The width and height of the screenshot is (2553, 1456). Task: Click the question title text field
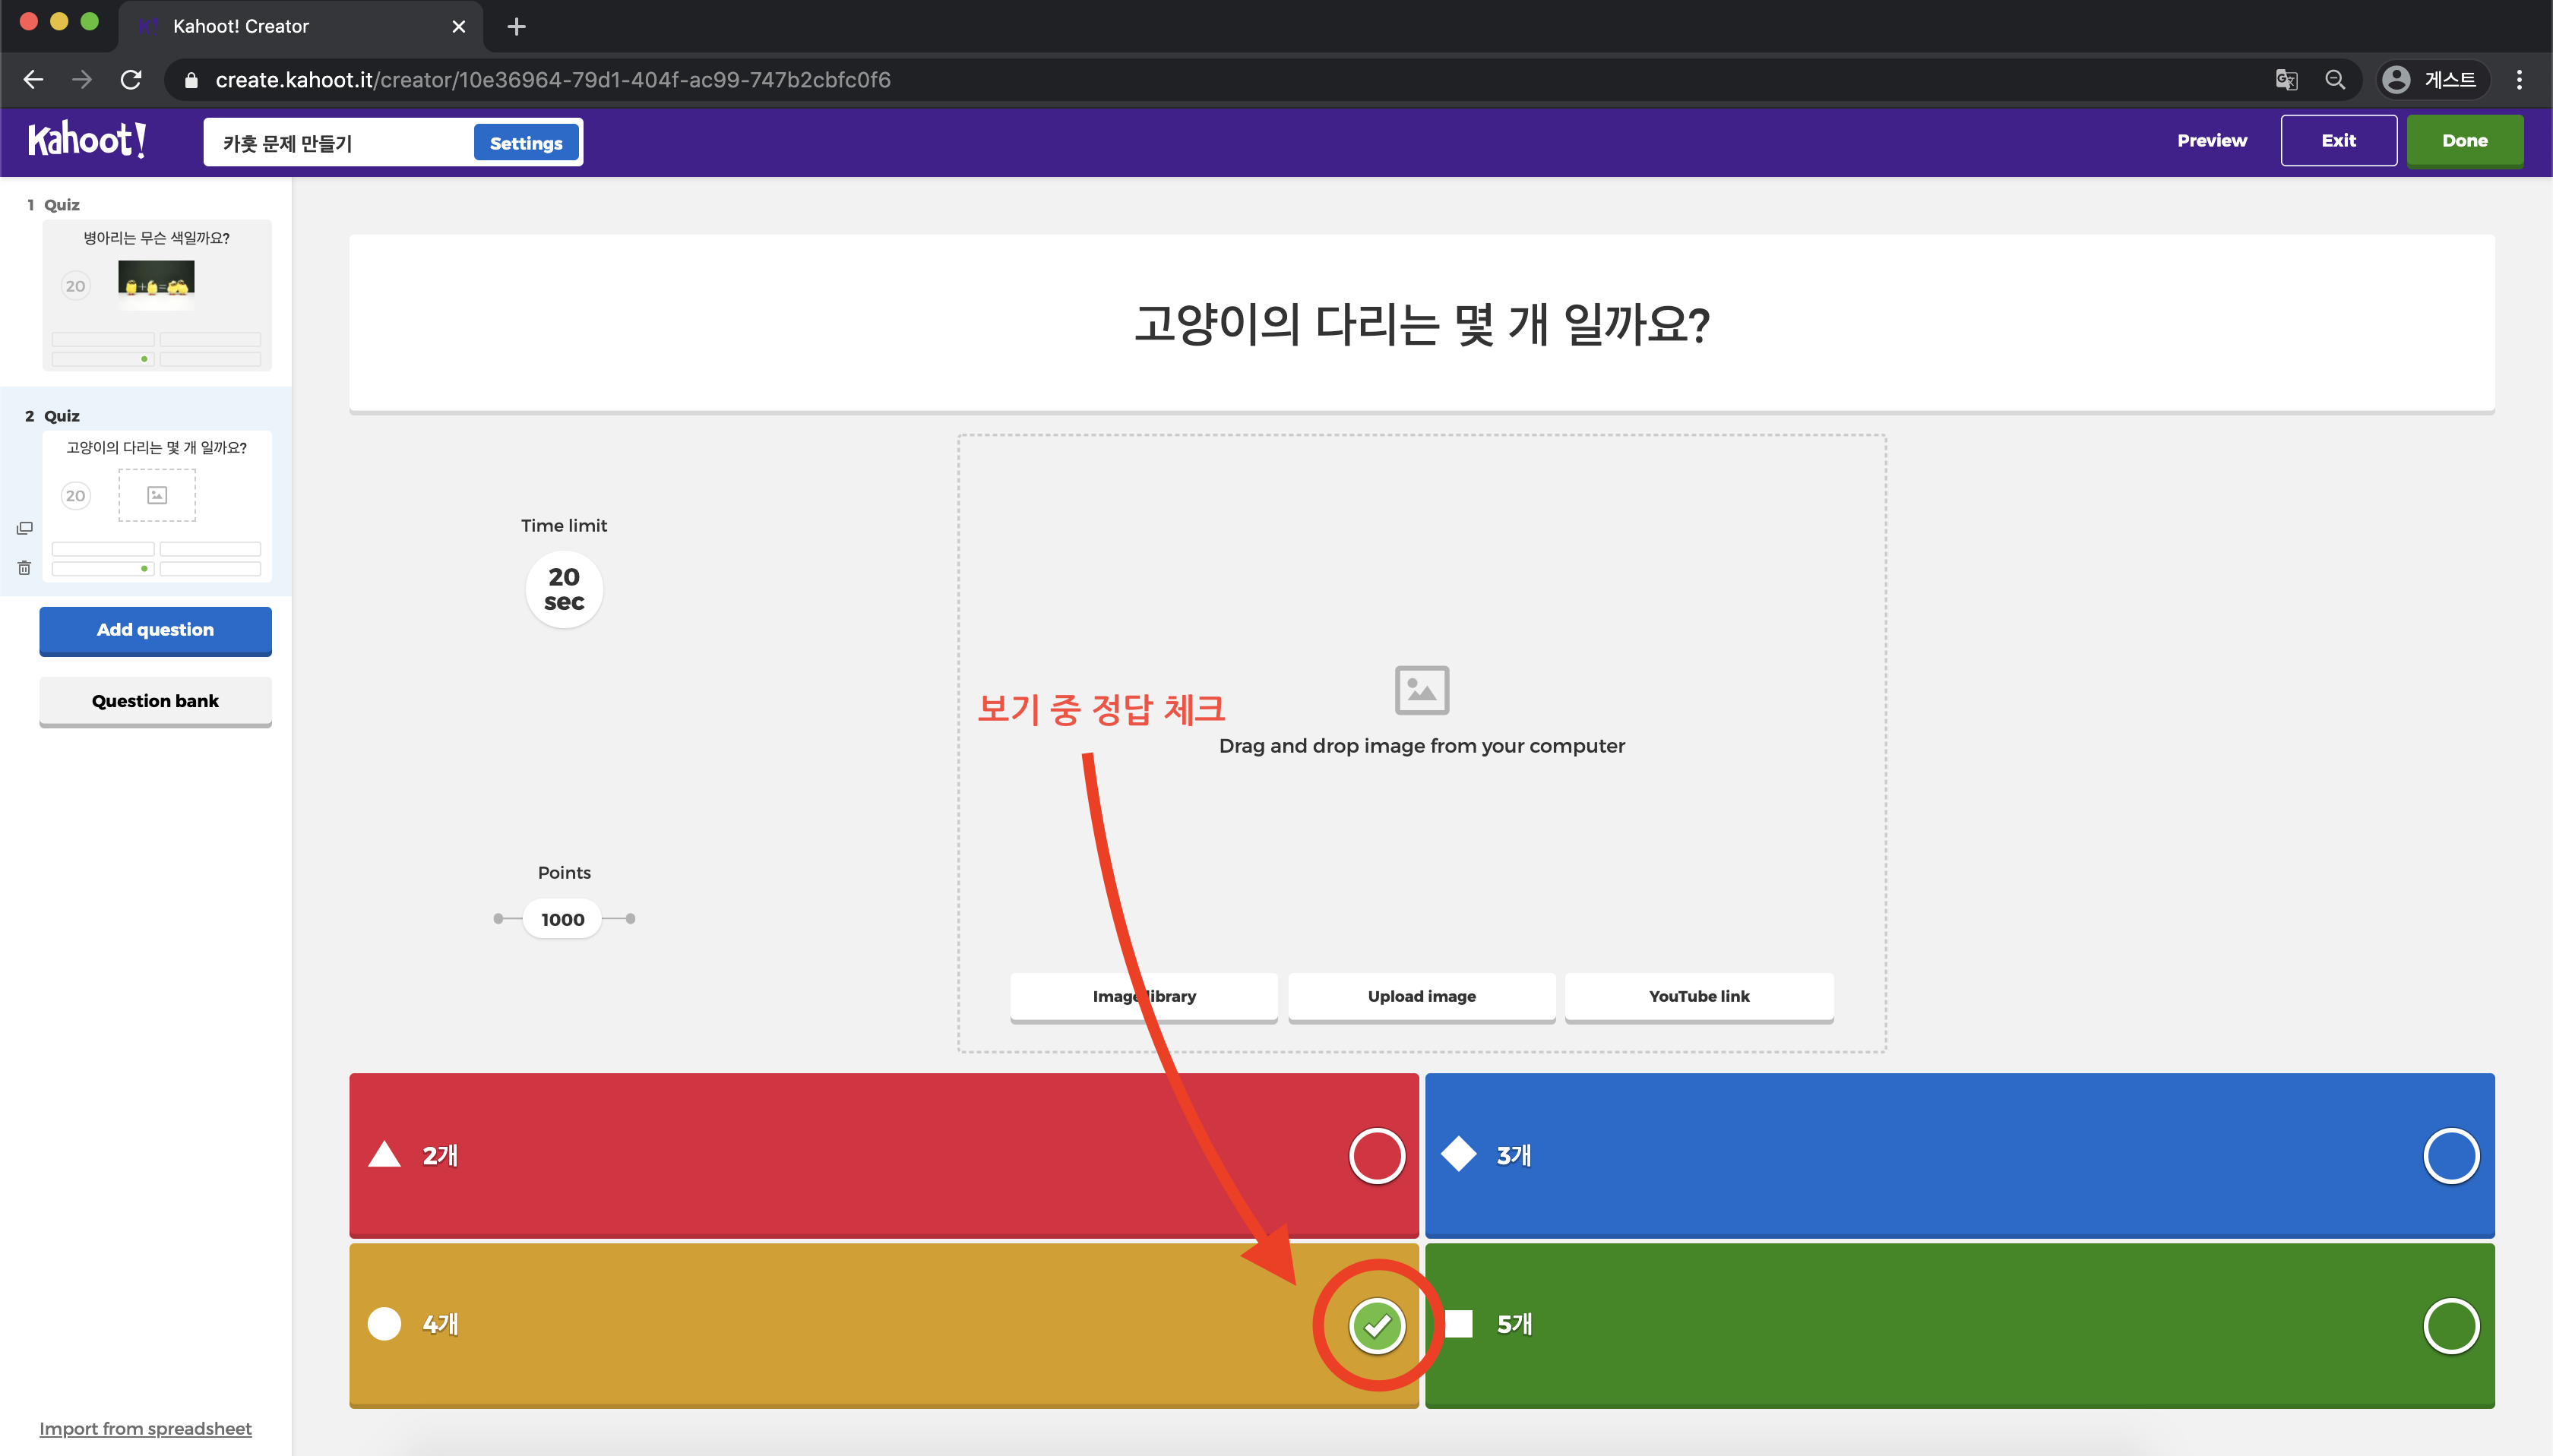click(x=1421, y=324)
